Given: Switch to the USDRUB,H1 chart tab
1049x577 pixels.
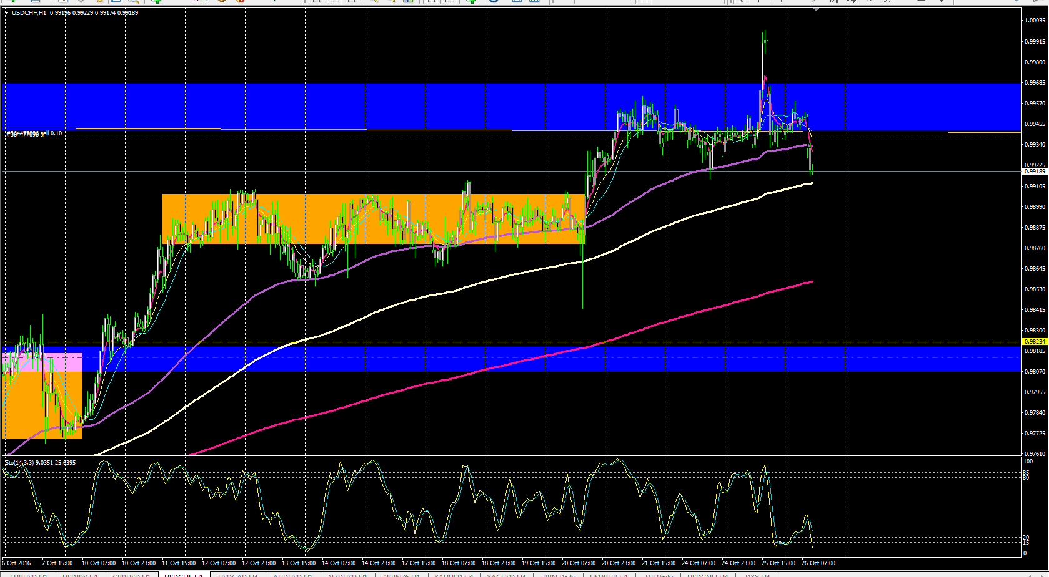Looking at the screenshot, I should click(x=609, y=575).
